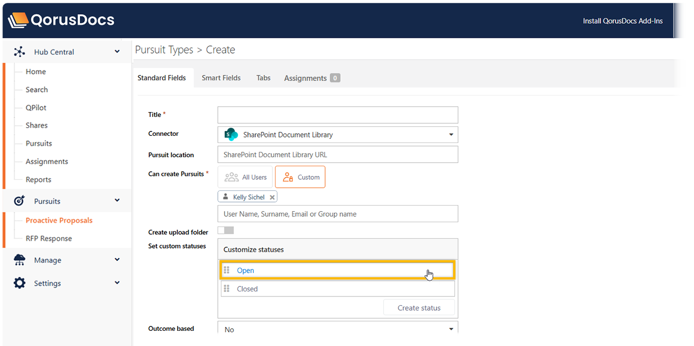This screenshot has width=694, height=346.
Task: Click the Settings gear icon
Action: [19, 283]
